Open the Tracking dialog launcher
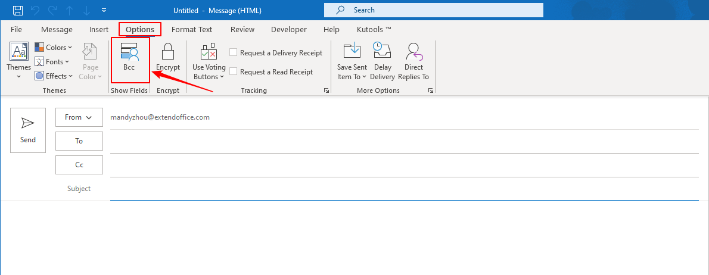This screenshot has width=709, height=275. point(326,90)
